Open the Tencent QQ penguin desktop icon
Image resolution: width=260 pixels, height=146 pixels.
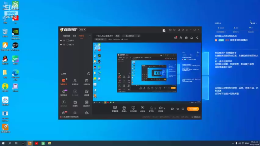point(5,60)
